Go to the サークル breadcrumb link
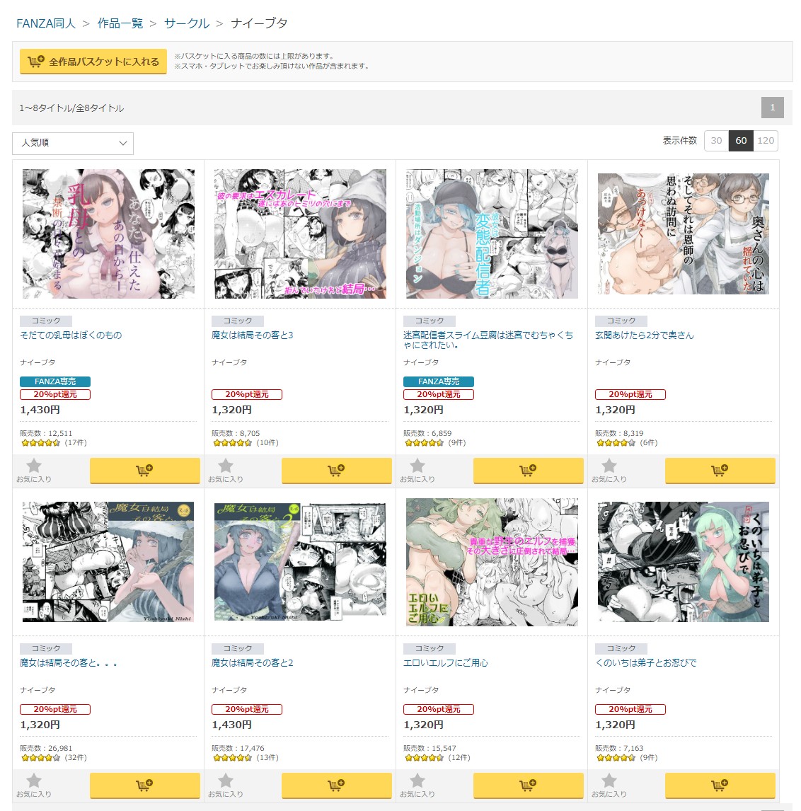The image size is (801, 811). pyautogui.click(x=187, y=23)
